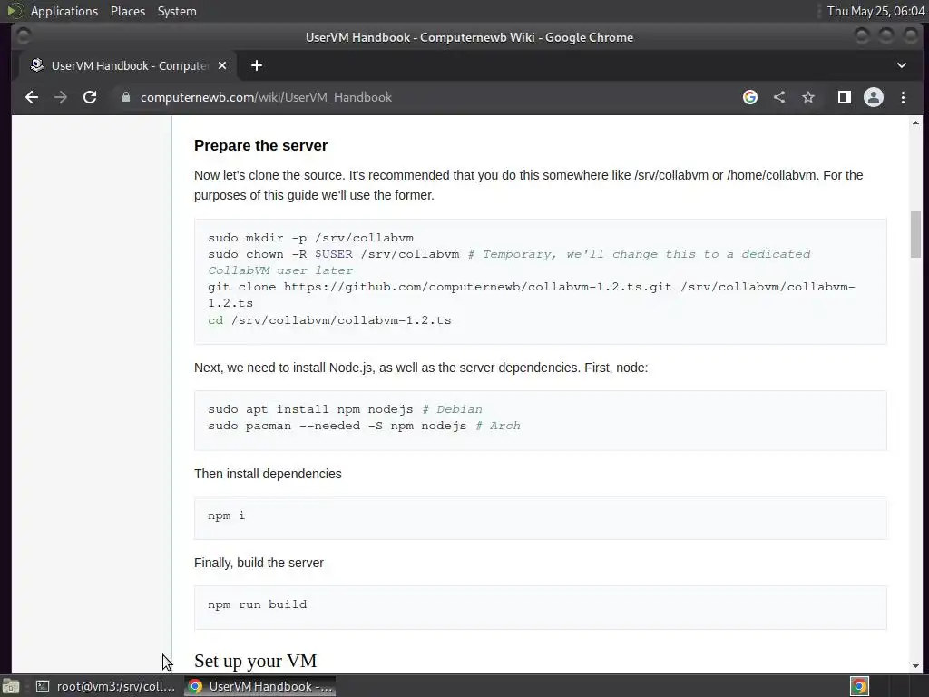Image resolution: width=929 pixels, height=697 pixels.
Task: Click the Applications menu logo icon
Action: click(15, 11)
